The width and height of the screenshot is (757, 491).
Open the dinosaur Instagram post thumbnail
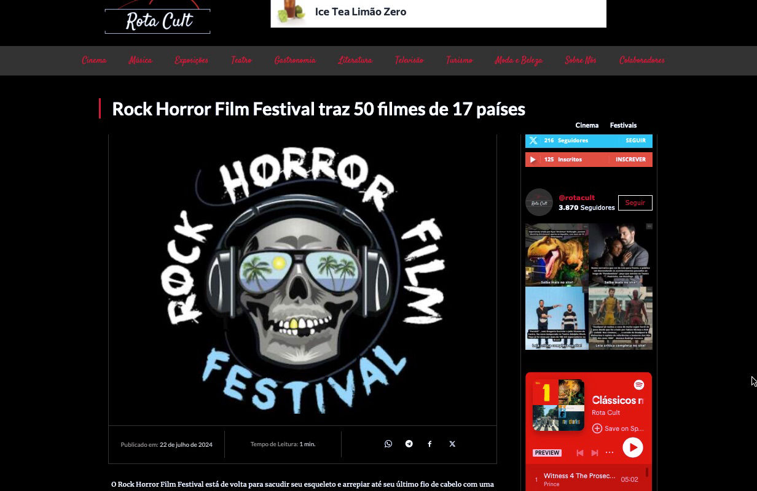tap(557, 255)
